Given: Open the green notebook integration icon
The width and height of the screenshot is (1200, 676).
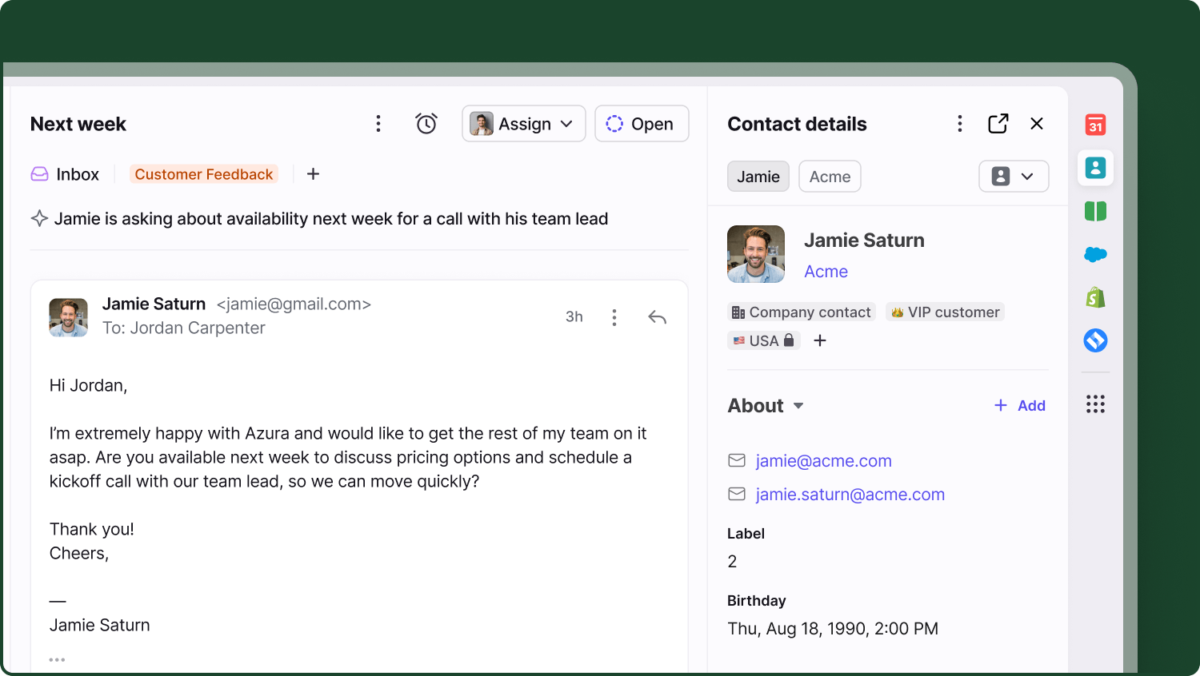Looking at the screenshot, I should click(1095, 211).
